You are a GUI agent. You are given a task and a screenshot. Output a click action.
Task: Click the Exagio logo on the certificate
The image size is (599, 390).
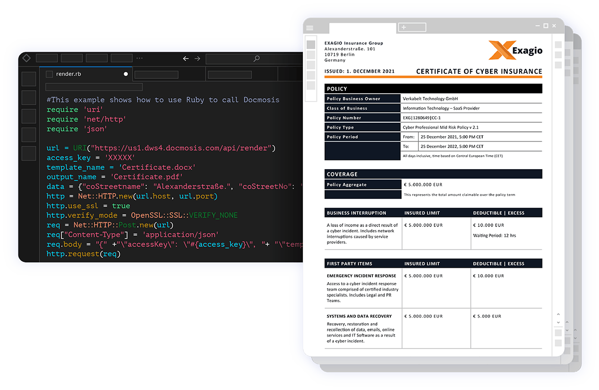pyautogui.click(x=515, y=50)
